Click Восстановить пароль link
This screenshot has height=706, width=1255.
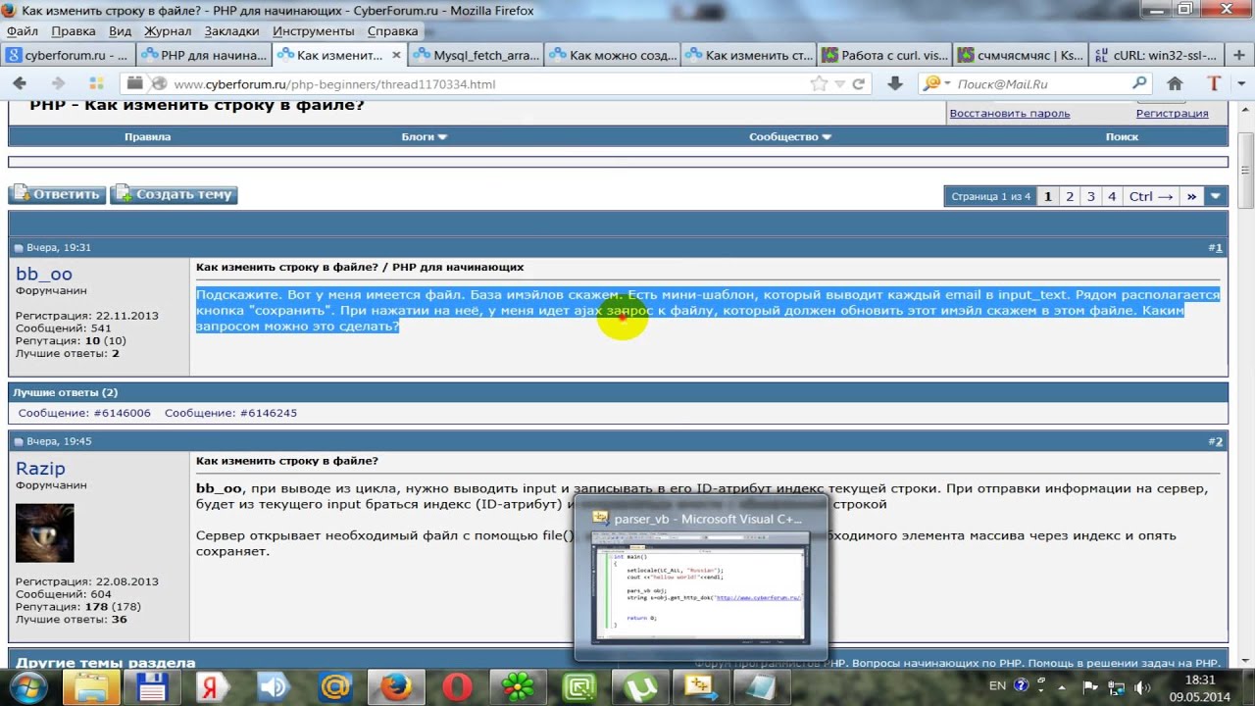click(1009, 114)
